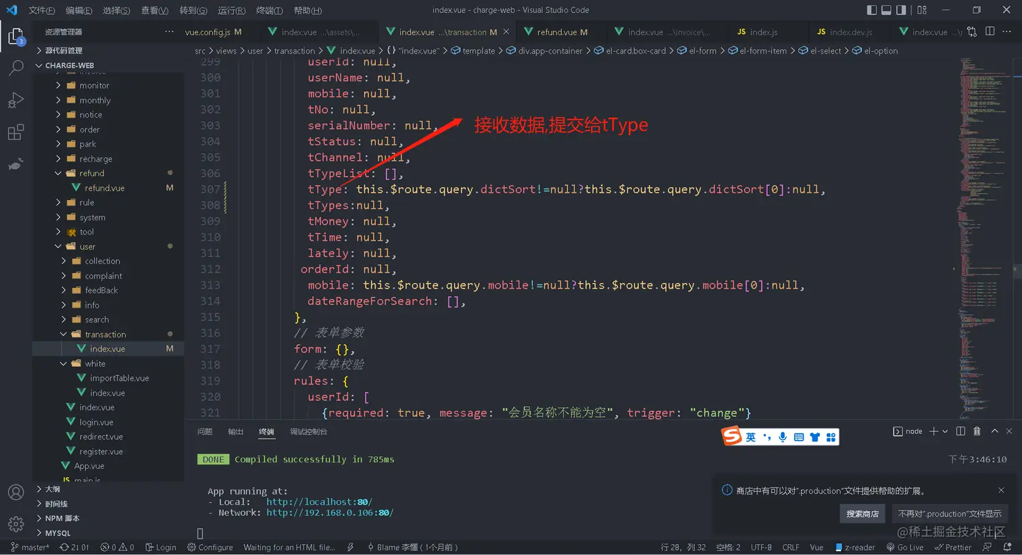Screen dimensions: 1022x555
Task: Click the 搜索商店 button in the notification
Action: [862, 514]
